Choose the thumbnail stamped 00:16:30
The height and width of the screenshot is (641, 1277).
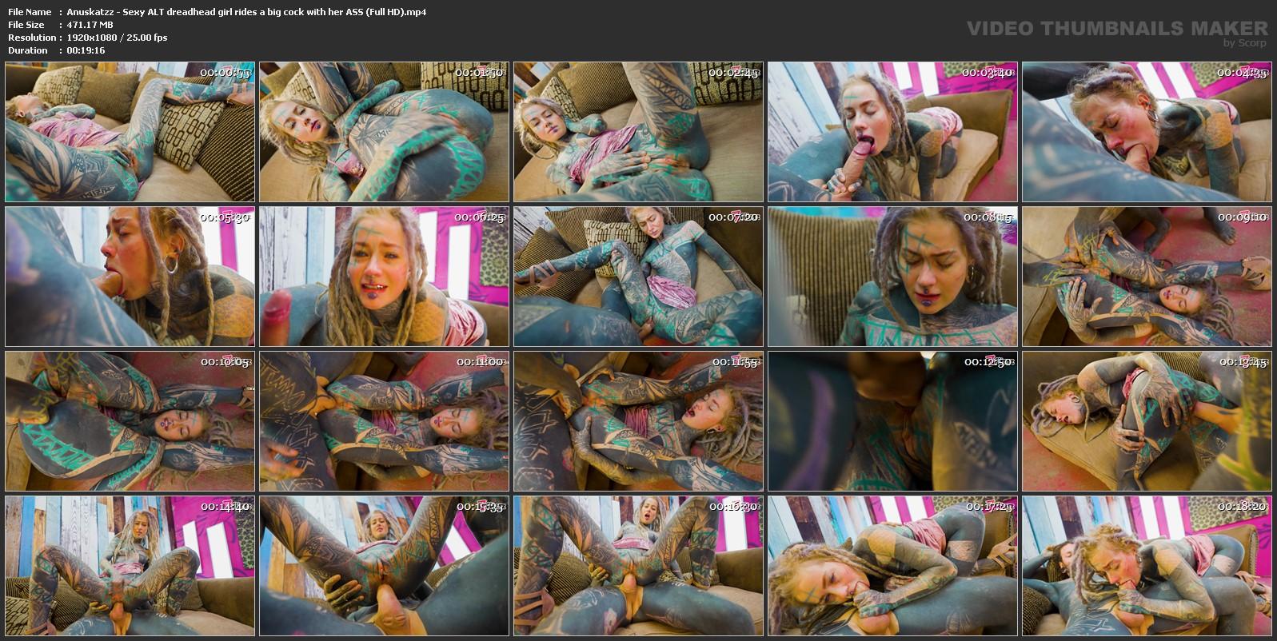(x=638, y=566)
